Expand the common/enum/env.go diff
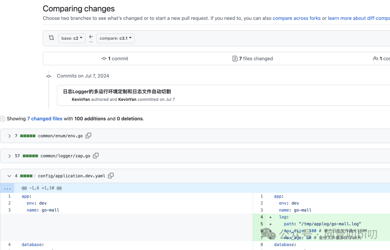The height and width of the screenshot is (250, 390). pyautogui.click(x=9, y=136)
